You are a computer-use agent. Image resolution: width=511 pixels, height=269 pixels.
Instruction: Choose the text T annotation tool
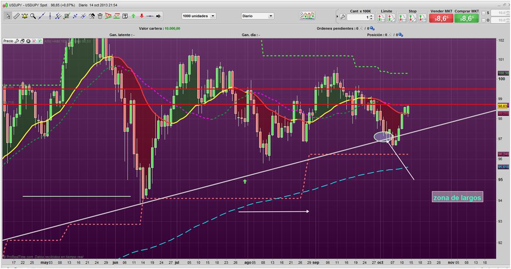tap(125, 16)
